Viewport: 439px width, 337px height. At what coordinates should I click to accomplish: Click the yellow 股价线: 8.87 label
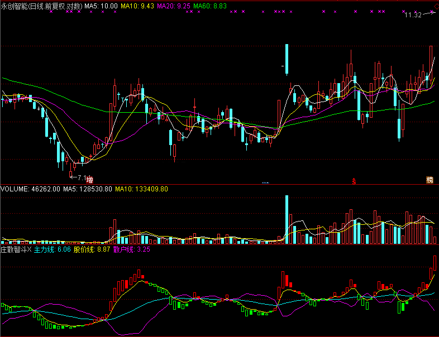pos(92,249)
